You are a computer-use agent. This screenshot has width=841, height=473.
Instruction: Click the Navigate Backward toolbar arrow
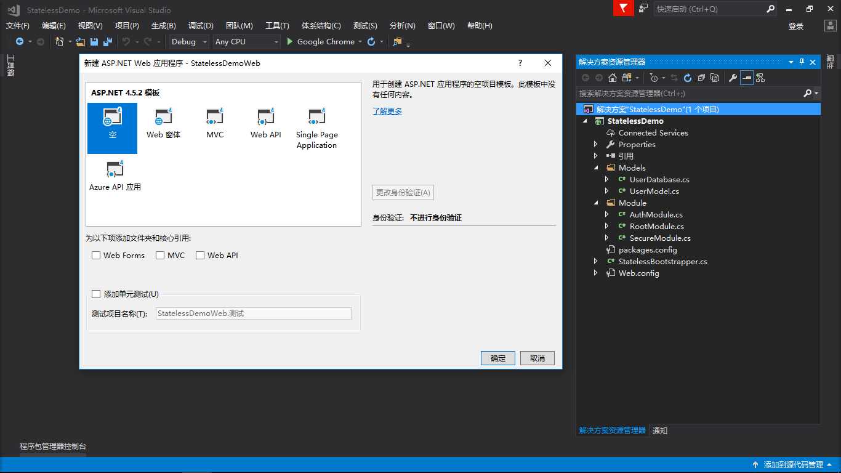point(20,42)
